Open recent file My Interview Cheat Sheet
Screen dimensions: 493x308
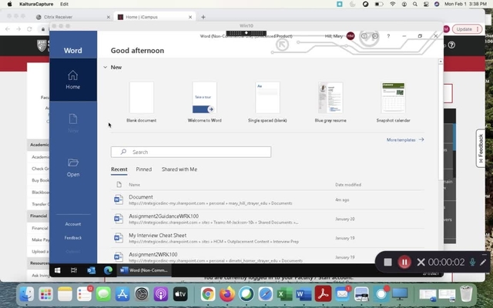click(267, 238)
